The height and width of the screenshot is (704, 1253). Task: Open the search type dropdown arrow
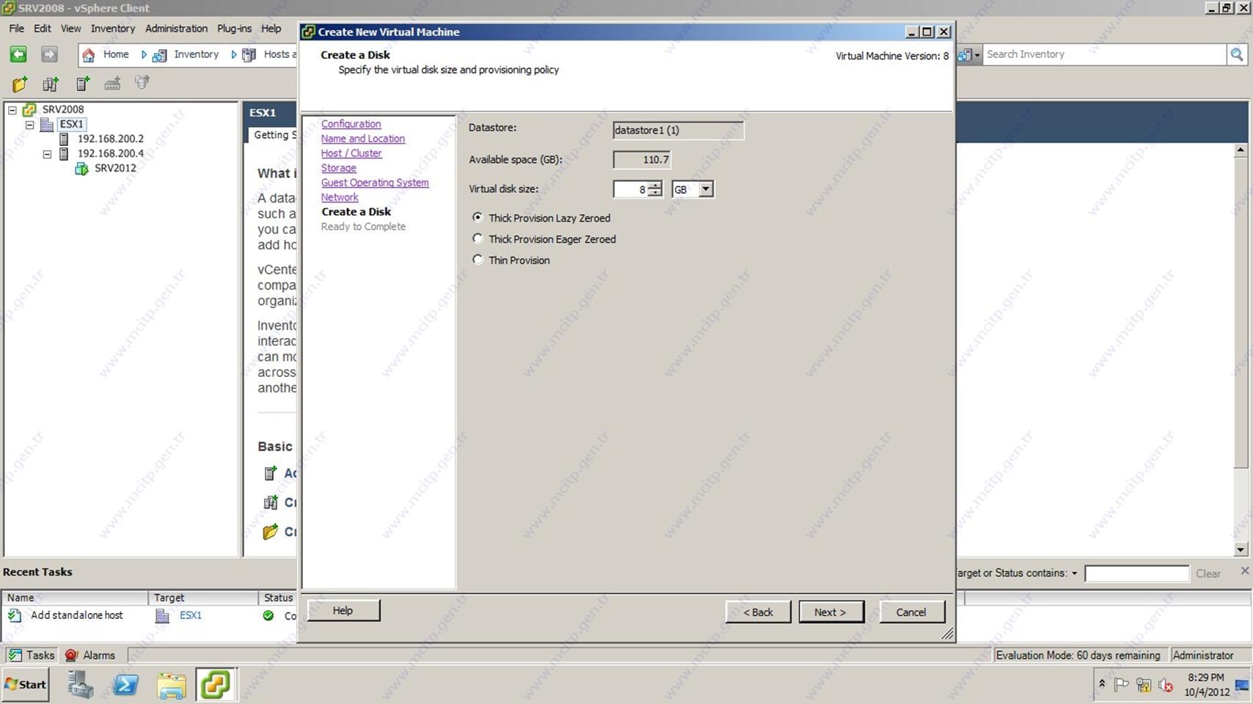coord(977,55)
